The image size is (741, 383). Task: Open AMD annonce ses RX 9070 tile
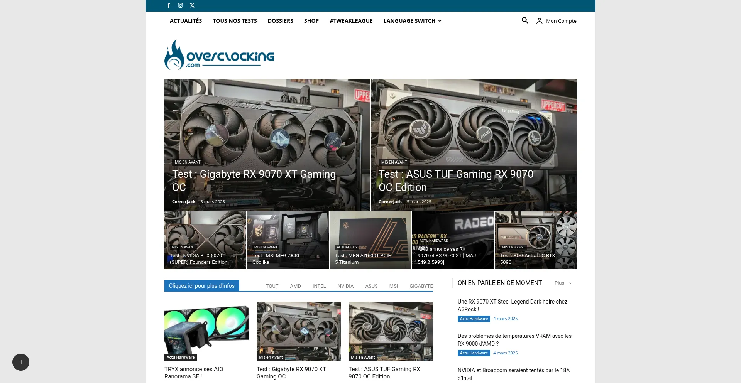pos(453,240)
